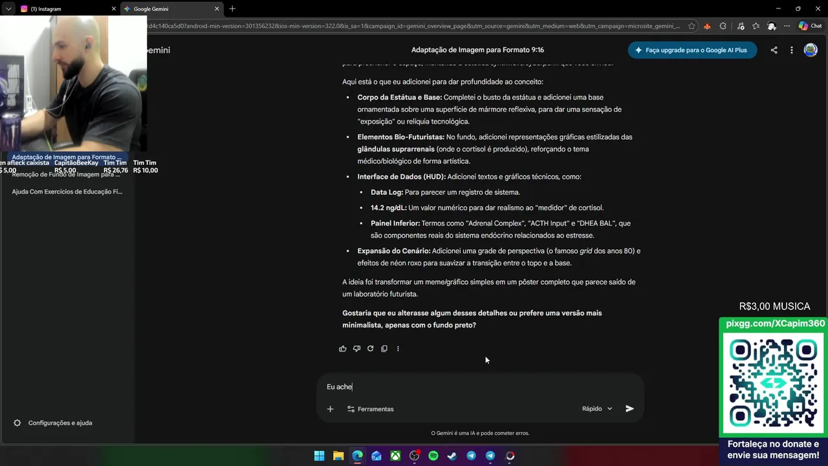Screen dimensions: 828x466
Task: Open the browser settings and more menu
Action: point(787,26)
